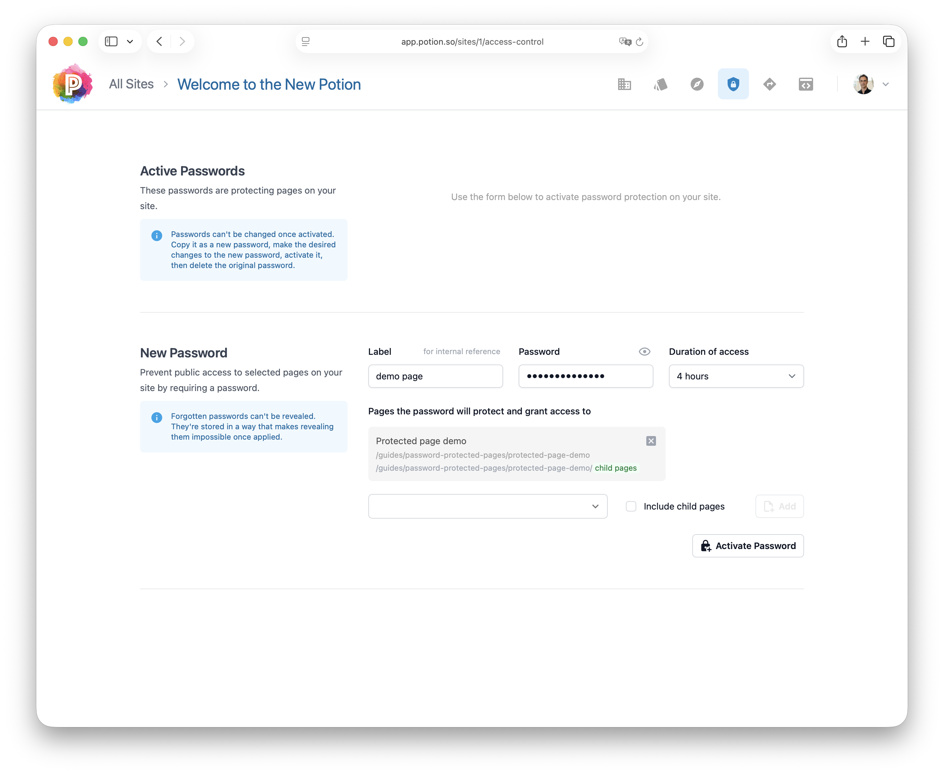Remove Protected page demo entry
The height and width of the screenshot is (775, 944).
pyautogui.click(x=651, y=441)
